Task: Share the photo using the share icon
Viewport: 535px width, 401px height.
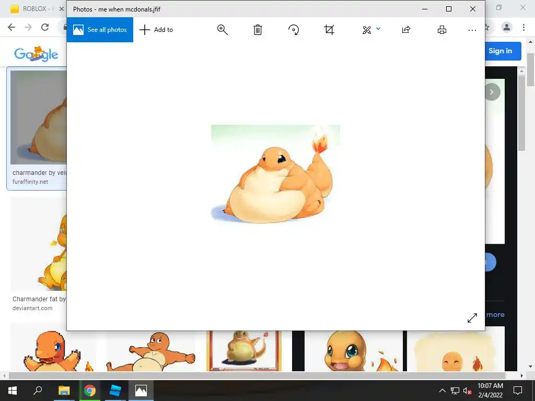Action: tap(406, 30)
